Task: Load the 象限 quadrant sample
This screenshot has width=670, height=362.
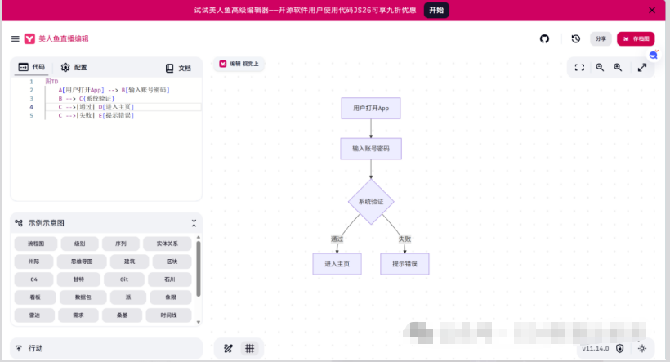Action: tap(171, 297)
